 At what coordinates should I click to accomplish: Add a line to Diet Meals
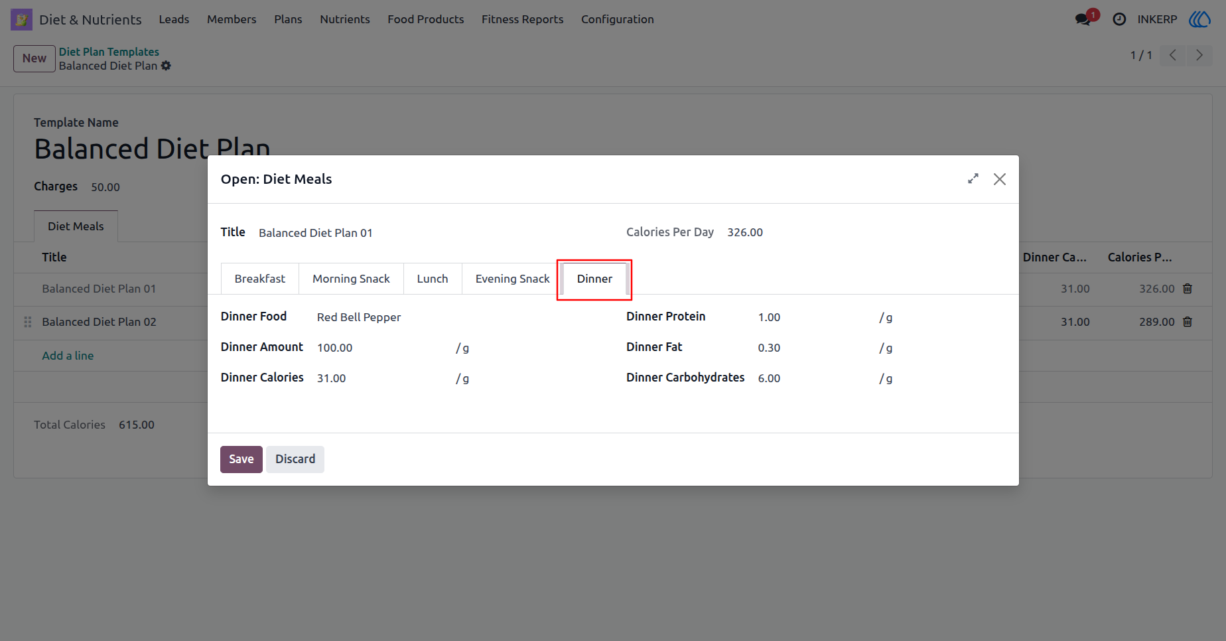tap(68, 356)
